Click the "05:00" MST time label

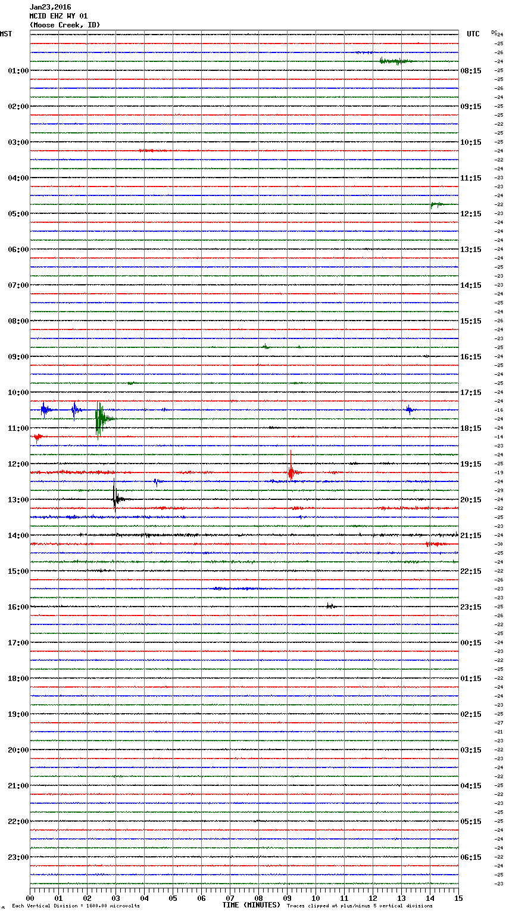click(18, 214)
